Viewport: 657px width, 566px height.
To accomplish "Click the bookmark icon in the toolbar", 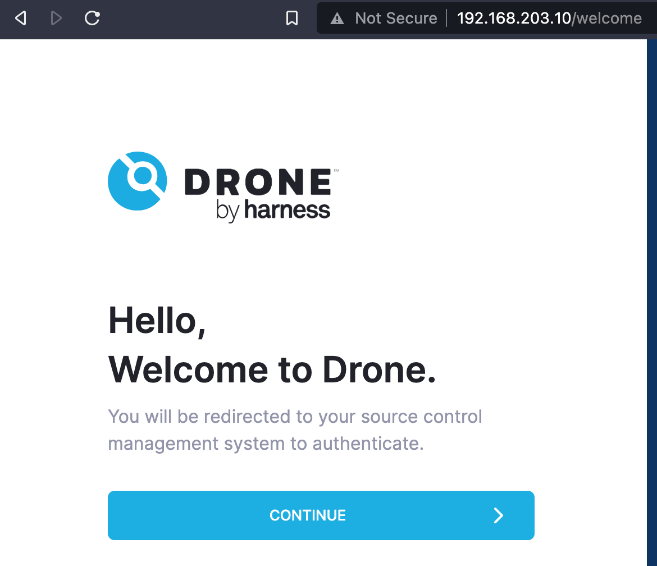I will [x=291, y=18].
